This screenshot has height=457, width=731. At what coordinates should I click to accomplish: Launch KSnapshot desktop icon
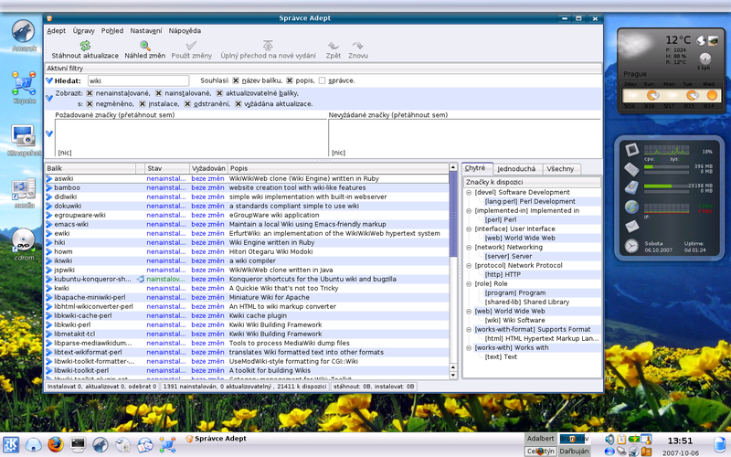tap(24, 136)
